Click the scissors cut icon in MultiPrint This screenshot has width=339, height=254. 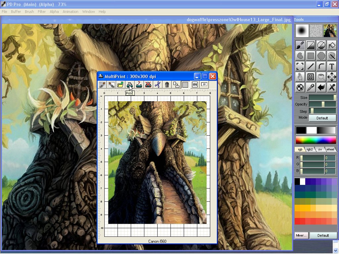pyautogui.click(x=158, y=85)
